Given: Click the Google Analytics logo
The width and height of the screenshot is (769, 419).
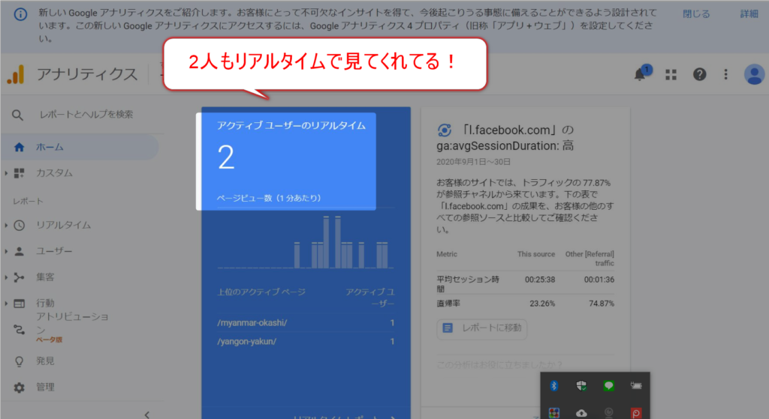Looking at the screenshot, I should (16, 74).
